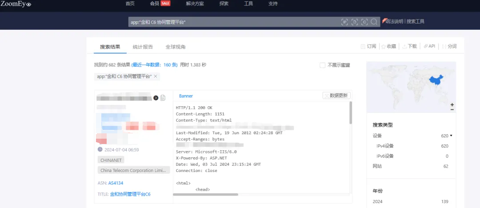
Task: Click the blurred IP address heading
Action: 124,98
